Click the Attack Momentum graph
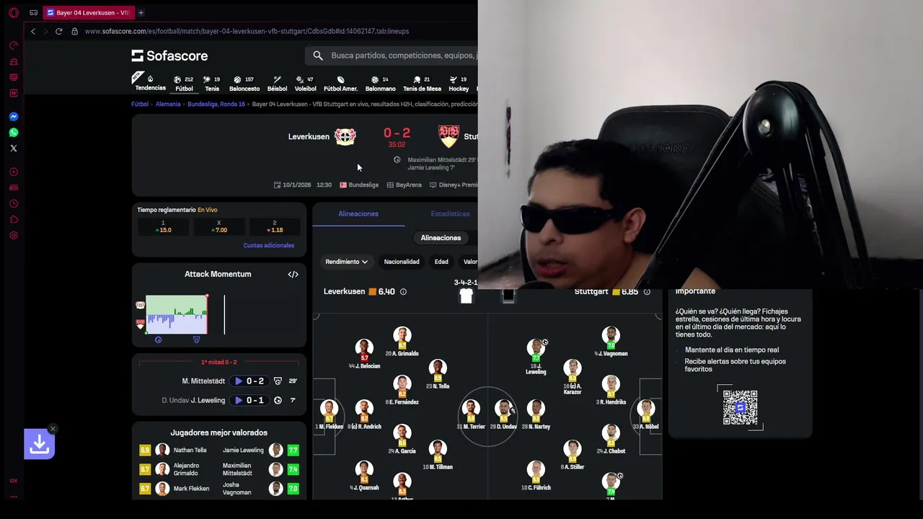The image size is (923, 519). [177, 314]
